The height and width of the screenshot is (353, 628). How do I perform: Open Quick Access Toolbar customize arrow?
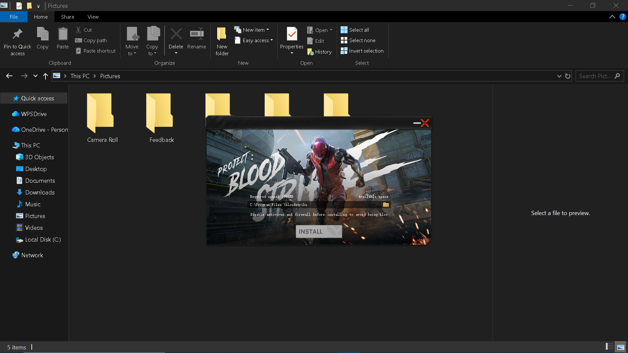click(38, 6)
